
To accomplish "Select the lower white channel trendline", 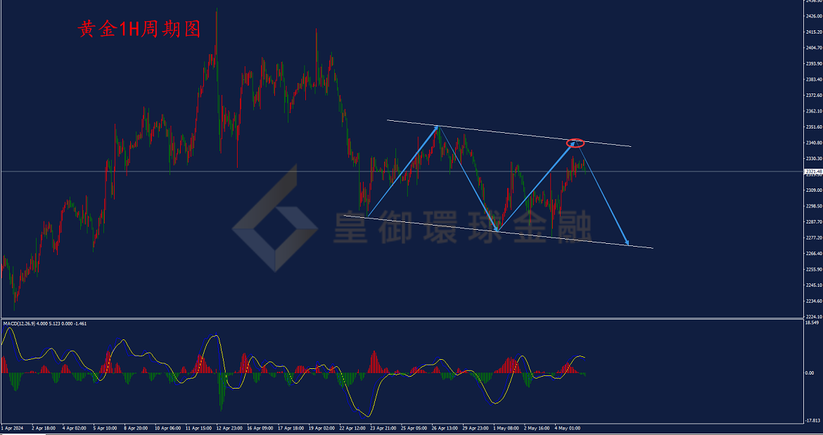I will click(497, 231).
